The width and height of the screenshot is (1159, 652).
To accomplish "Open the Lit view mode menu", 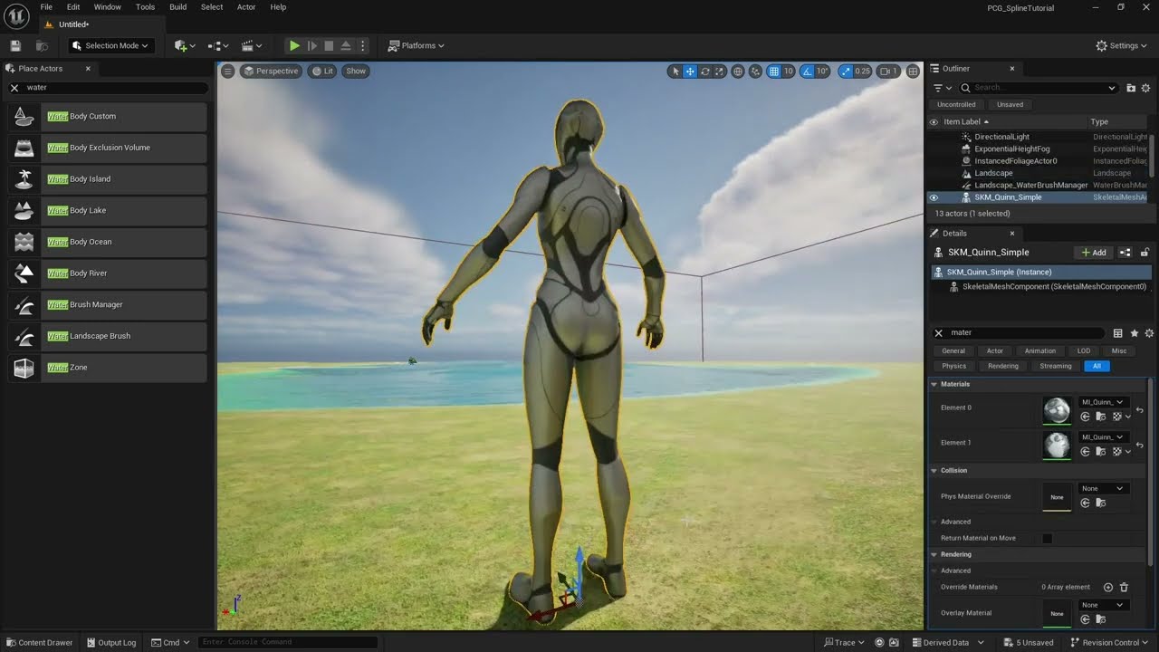I will (322, 71).
